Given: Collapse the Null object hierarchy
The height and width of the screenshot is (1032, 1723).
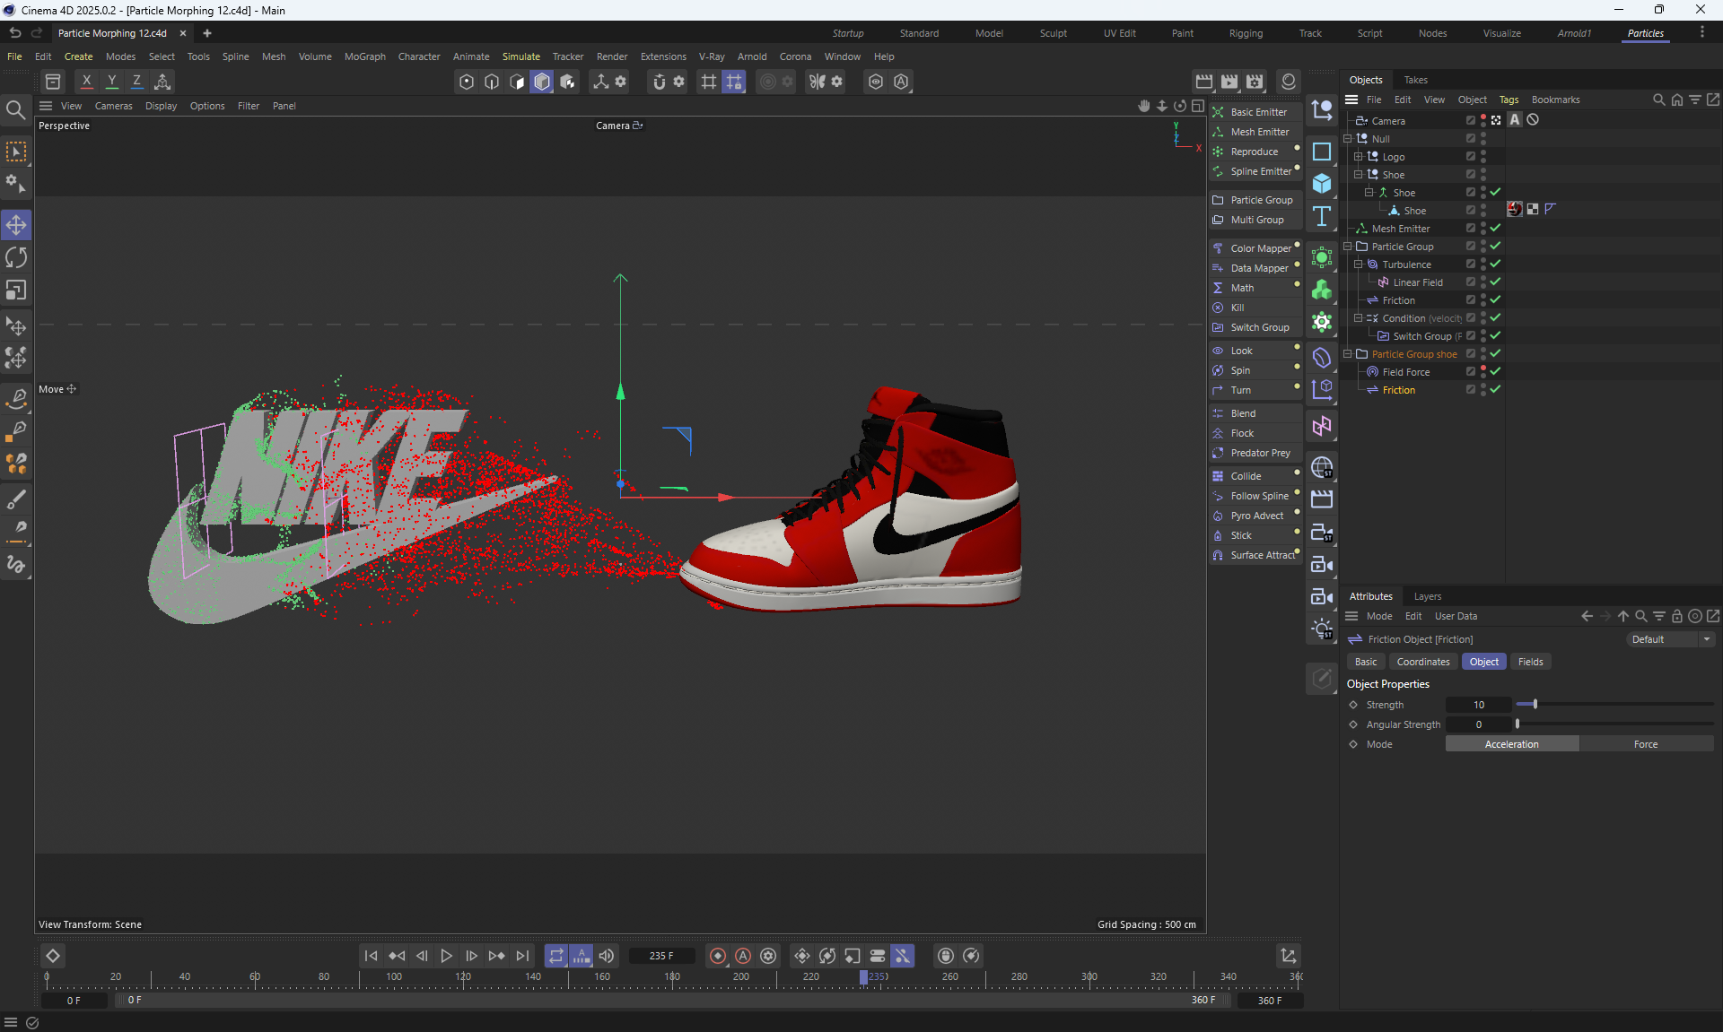Looking at the screenshot, I should pyautogui.click(x=1347, y=139).
